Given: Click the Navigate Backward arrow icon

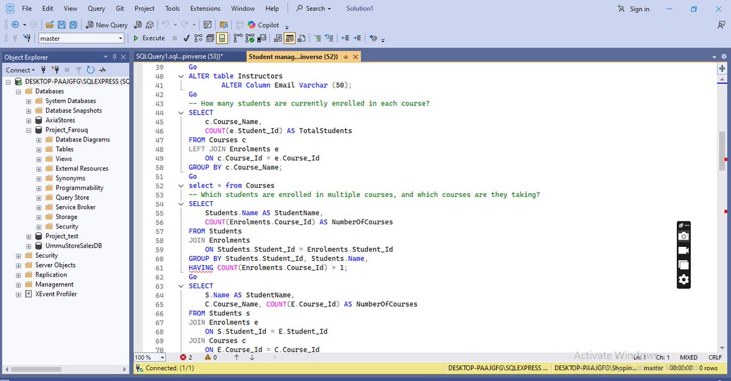Looking at the screenshot, I should [15, 25].
